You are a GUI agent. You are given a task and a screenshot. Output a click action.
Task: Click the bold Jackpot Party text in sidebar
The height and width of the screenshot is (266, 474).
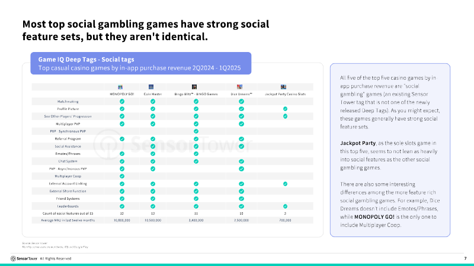pyautogui.click(x=353, y=143)
